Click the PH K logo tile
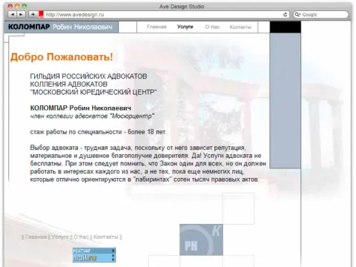This screenshot has height=267, width=356. pos(201,240)
